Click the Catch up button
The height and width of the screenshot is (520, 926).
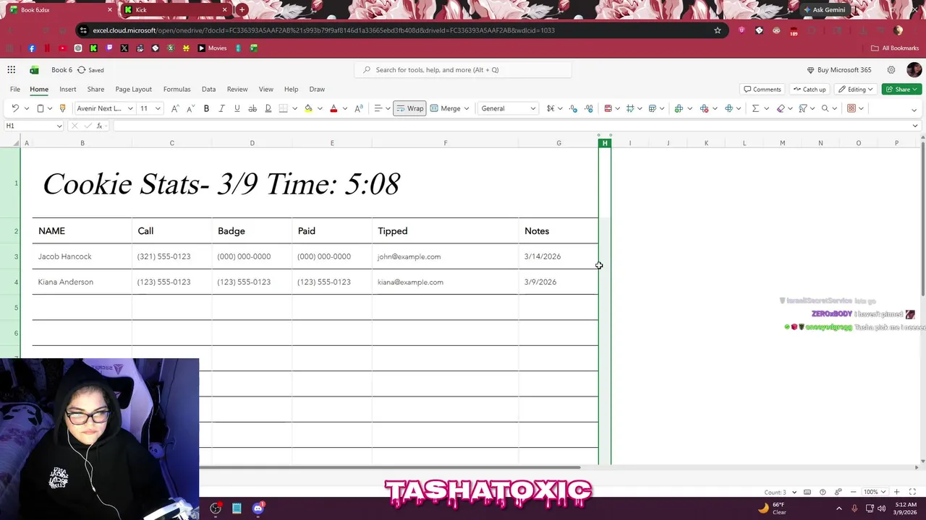[808, 90]
